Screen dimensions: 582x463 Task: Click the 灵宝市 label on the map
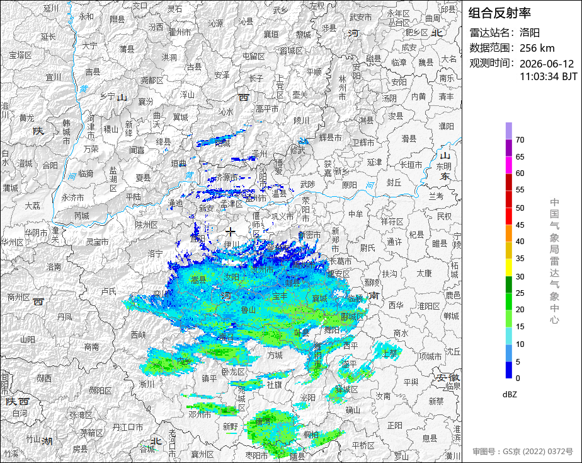tap(97, 242)
